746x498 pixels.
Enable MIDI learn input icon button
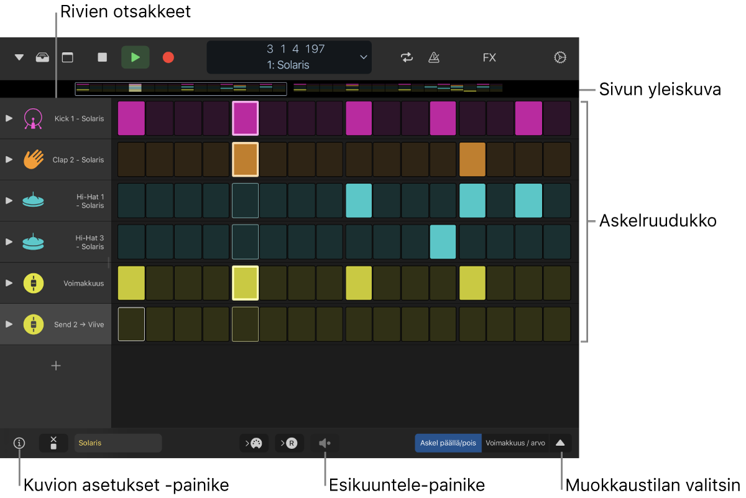point(254,443)
